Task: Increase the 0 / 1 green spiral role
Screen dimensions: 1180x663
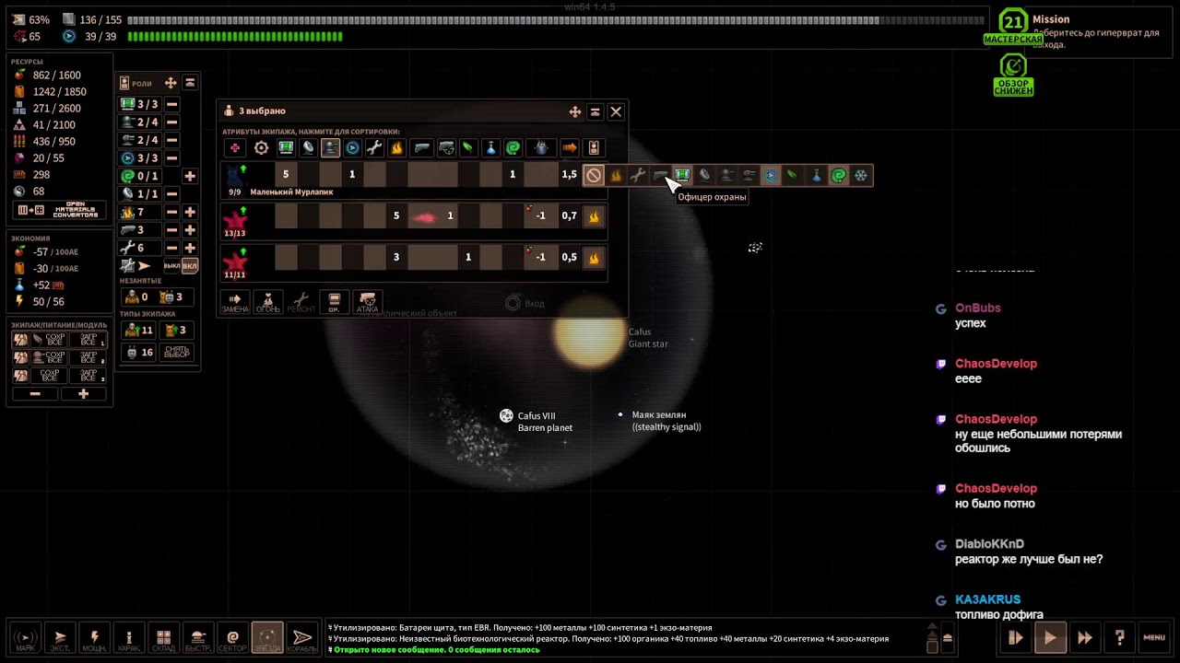Action: pos(190,176)
